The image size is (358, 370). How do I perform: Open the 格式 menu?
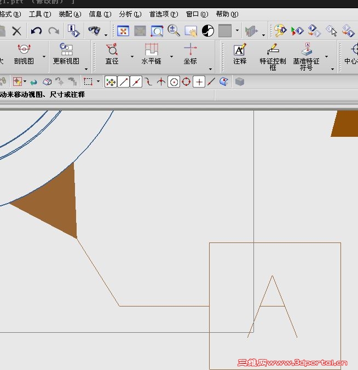[10, 14]
